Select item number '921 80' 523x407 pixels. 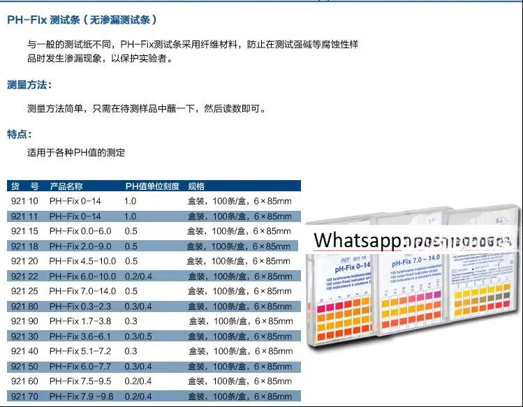coord(24,306)
